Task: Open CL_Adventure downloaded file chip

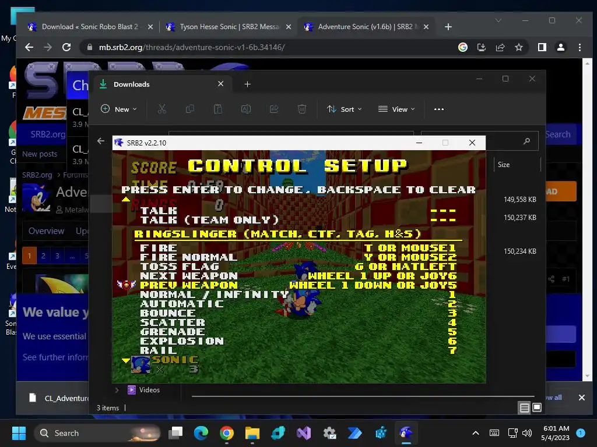Action: pos(59,398)
